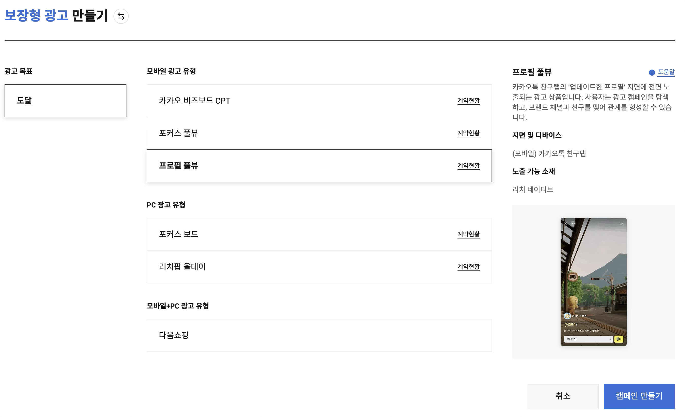Click the AD badge in preview corner
Image resolution: width=685 pixels, height=417 pixels.
(621, 224)
